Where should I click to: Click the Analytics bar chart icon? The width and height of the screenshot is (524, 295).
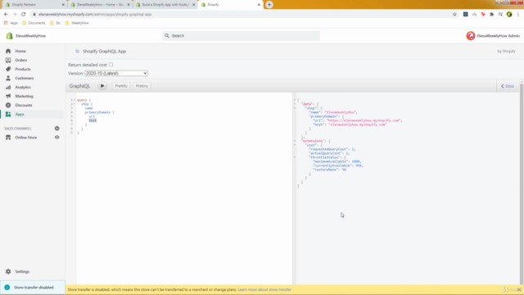click(x=8, y=88)
